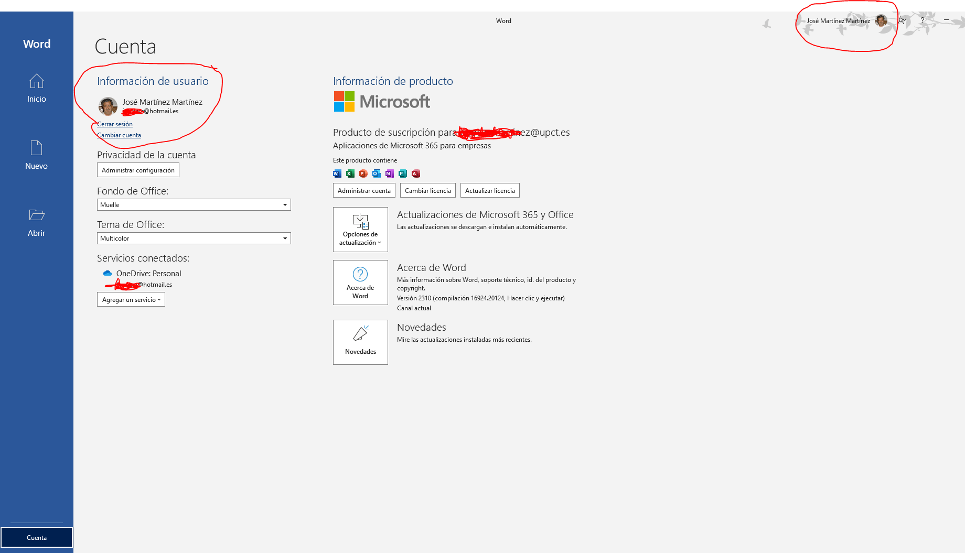Click the Acerca de Word heading text
Image resolution: width=965 pixels, height=553 pixels.
[x=432, y=268]
